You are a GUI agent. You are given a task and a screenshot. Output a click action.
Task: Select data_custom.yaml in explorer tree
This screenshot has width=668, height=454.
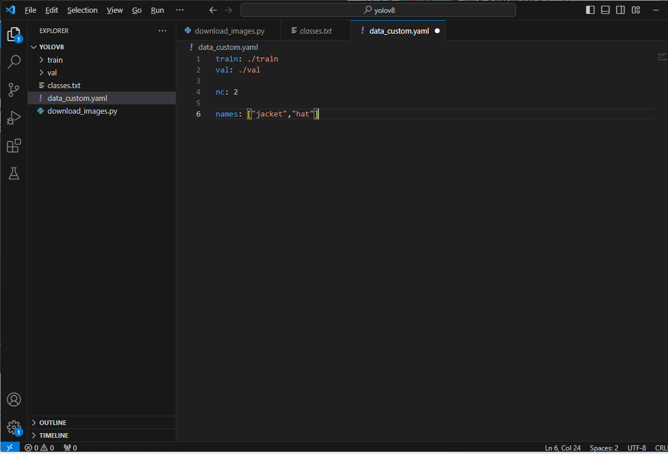tap(102, 98)
